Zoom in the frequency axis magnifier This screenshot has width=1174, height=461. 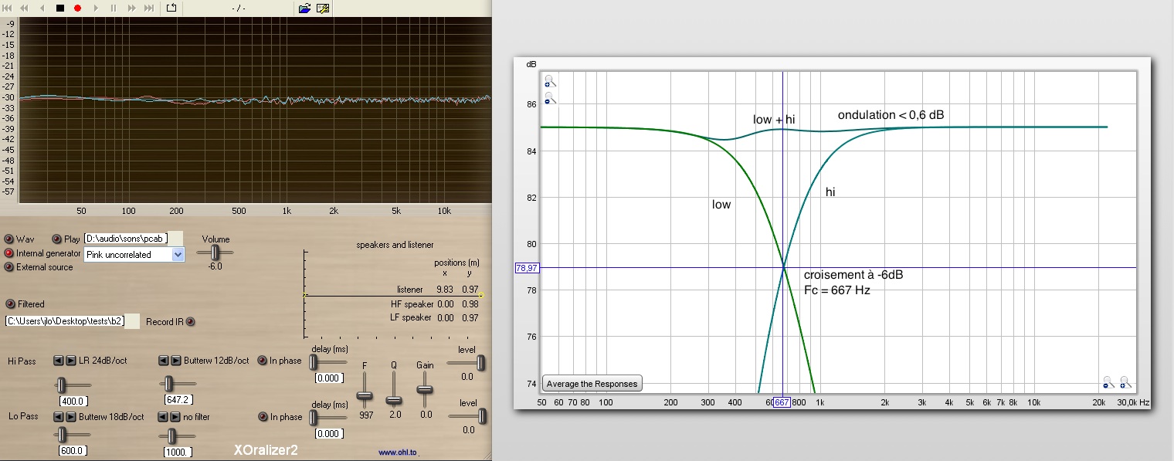click(x=1125, y=381)
